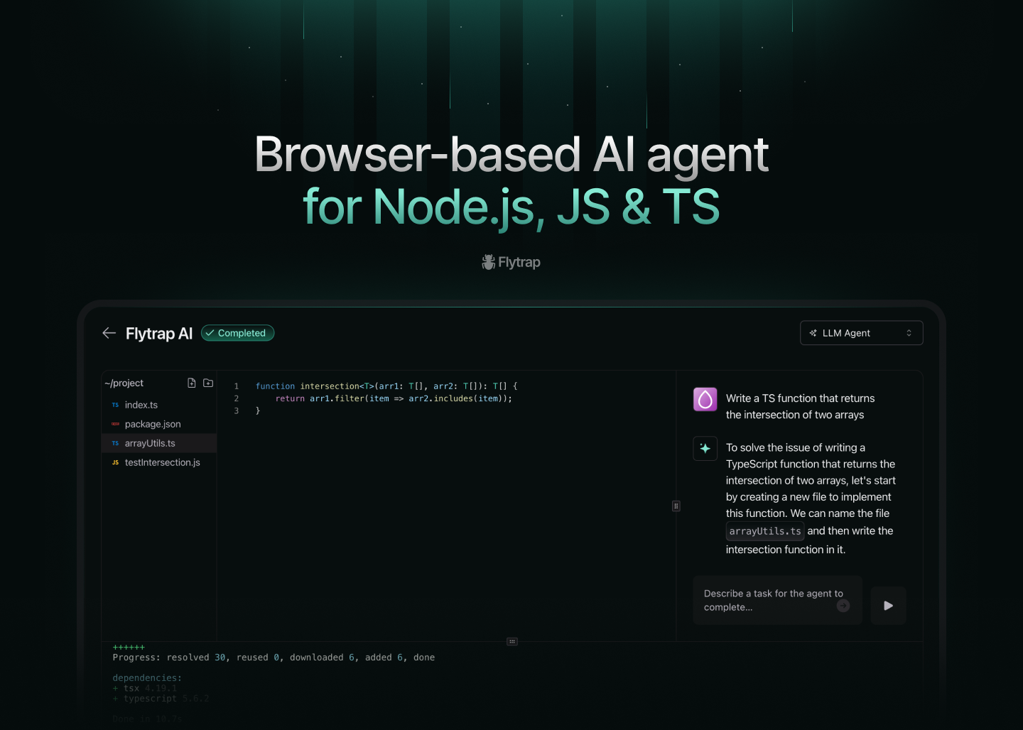Screen dimensions: 1023x730
Task: Open index.ts in the file tree
Action: coord(141,405)
